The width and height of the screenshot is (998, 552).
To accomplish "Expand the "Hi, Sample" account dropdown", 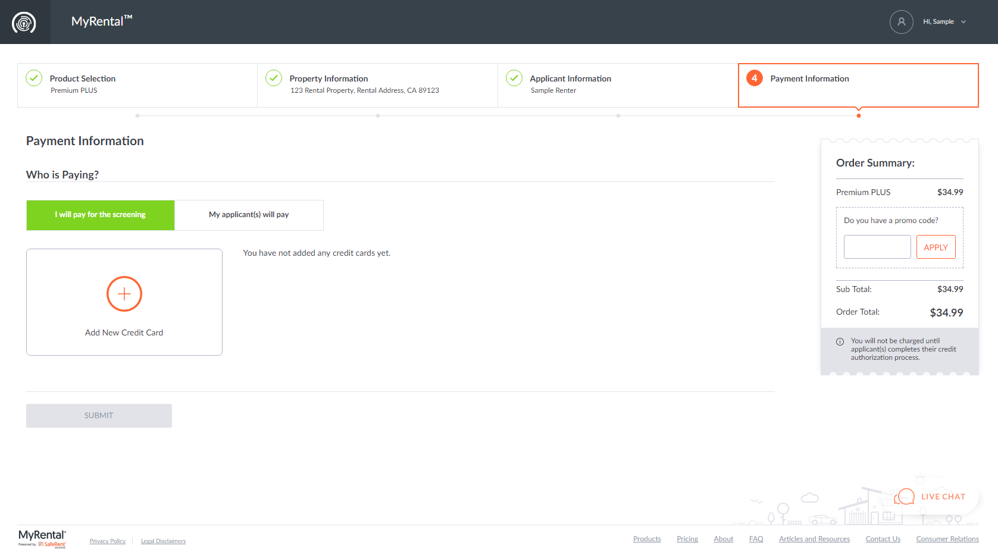I will pyautogui.click(x=944, y=22).
